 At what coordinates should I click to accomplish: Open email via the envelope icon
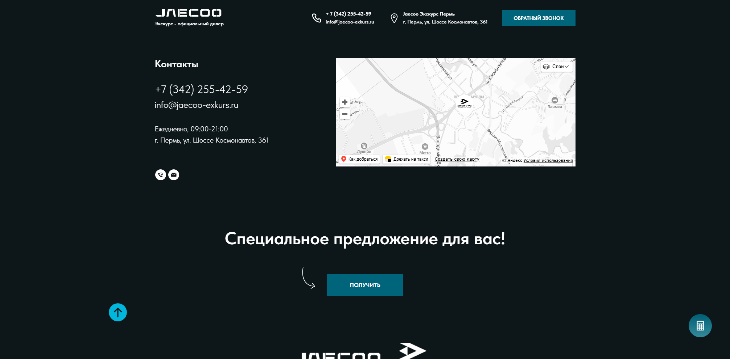point(174,175)
